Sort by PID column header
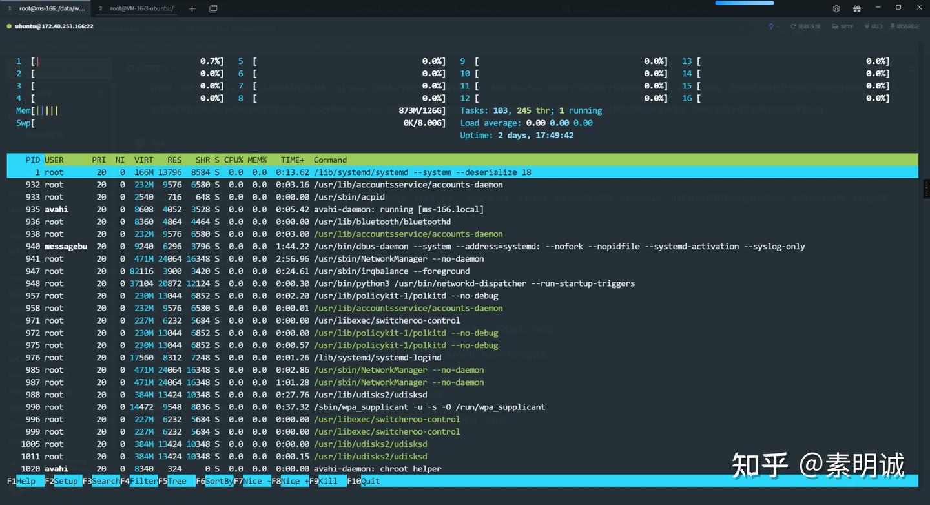The width and height of the screenshot is (930, 505). (33, 160)
